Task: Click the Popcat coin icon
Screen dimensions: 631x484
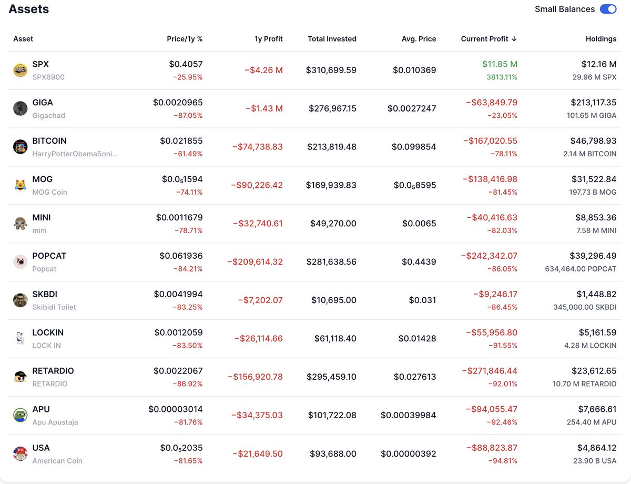Action: tap(21, 262)
